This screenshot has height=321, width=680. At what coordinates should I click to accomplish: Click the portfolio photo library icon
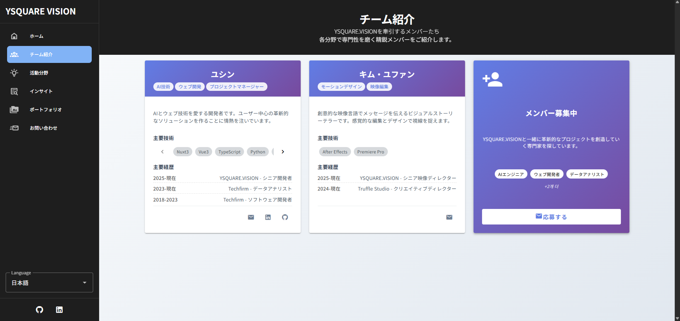coord(14,110)
